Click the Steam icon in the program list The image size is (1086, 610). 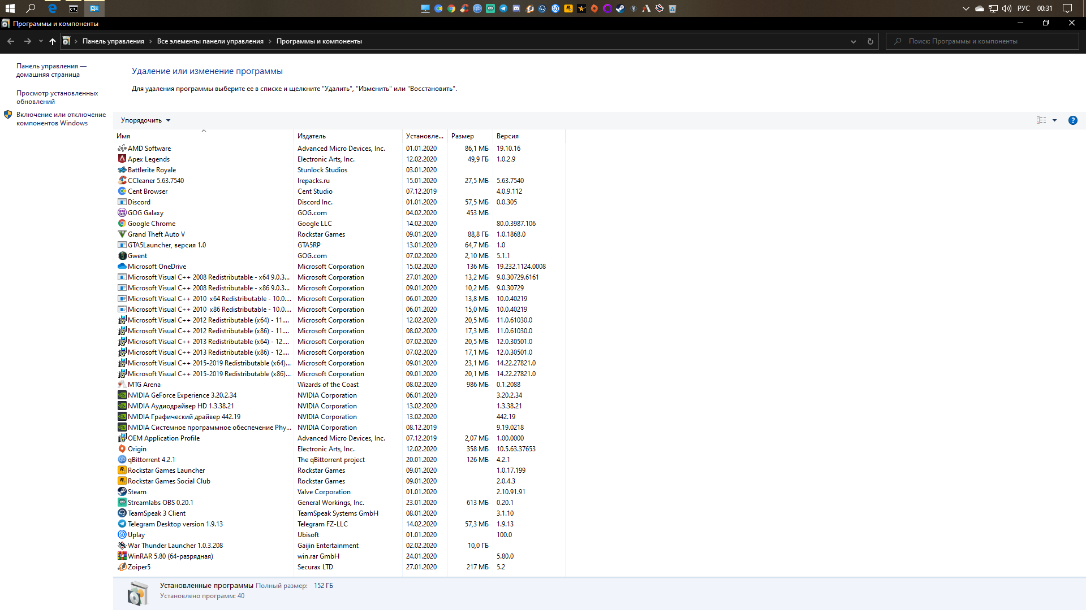[x=122, y=492]
